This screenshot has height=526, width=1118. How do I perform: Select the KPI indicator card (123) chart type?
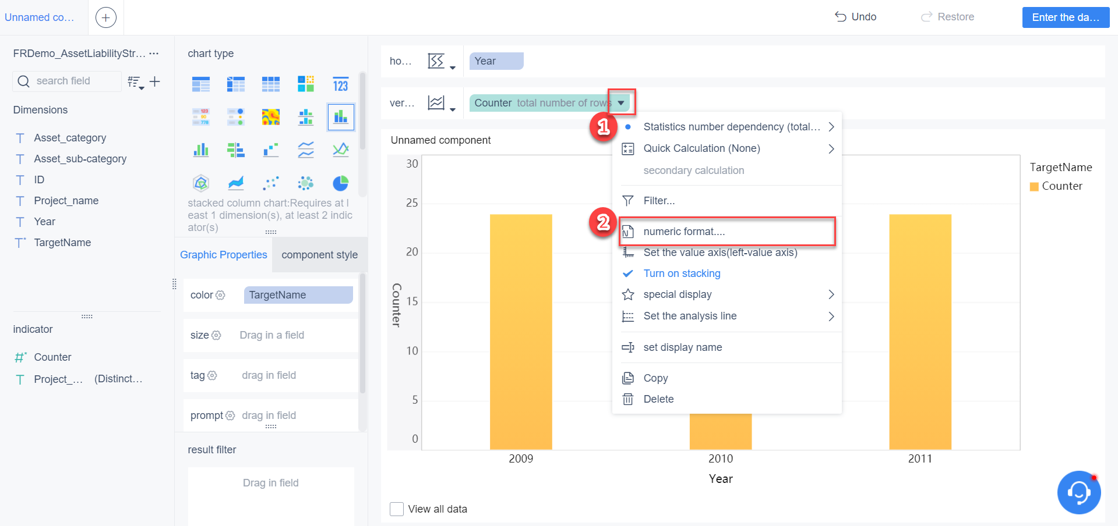341,84
